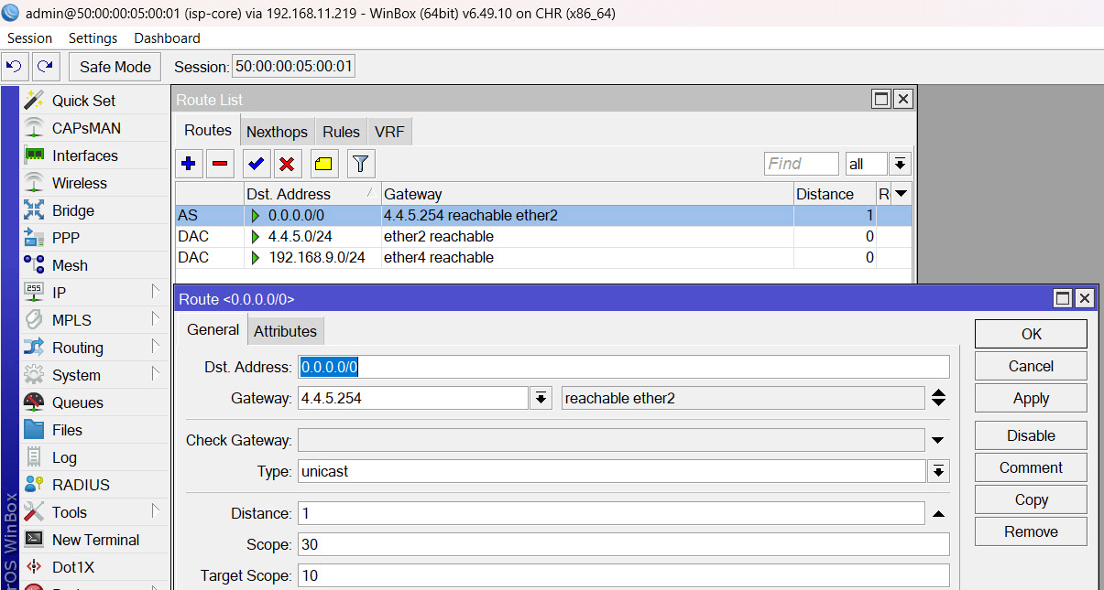
Task: Open the Tools icon
Action: click(x=34, y=512)
